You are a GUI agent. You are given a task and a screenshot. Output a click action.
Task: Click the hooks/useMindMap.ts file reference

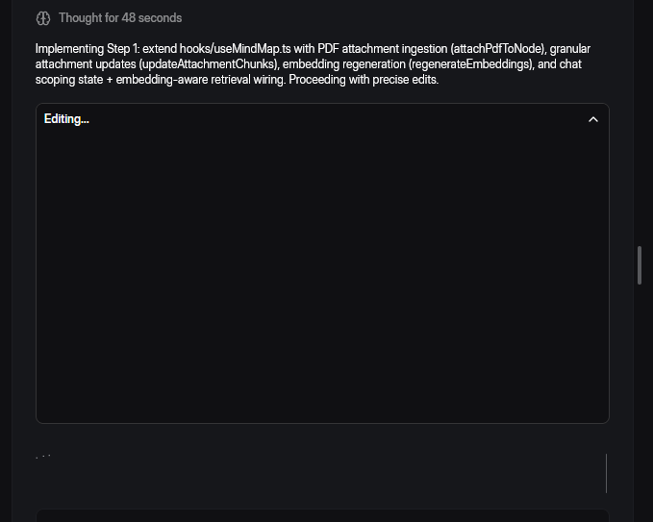point(235,49)
